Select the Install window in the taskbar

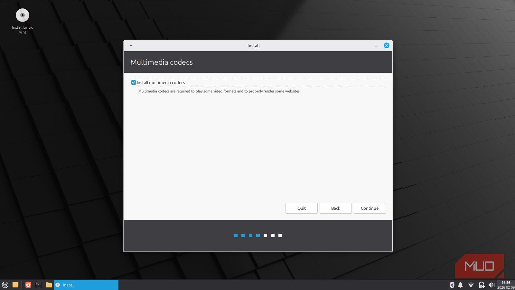coord(86,285)
